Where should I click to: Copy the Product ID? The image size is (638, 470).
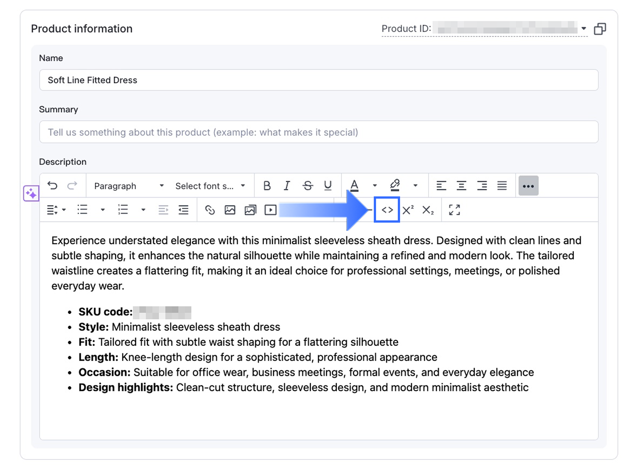point(600,29)
